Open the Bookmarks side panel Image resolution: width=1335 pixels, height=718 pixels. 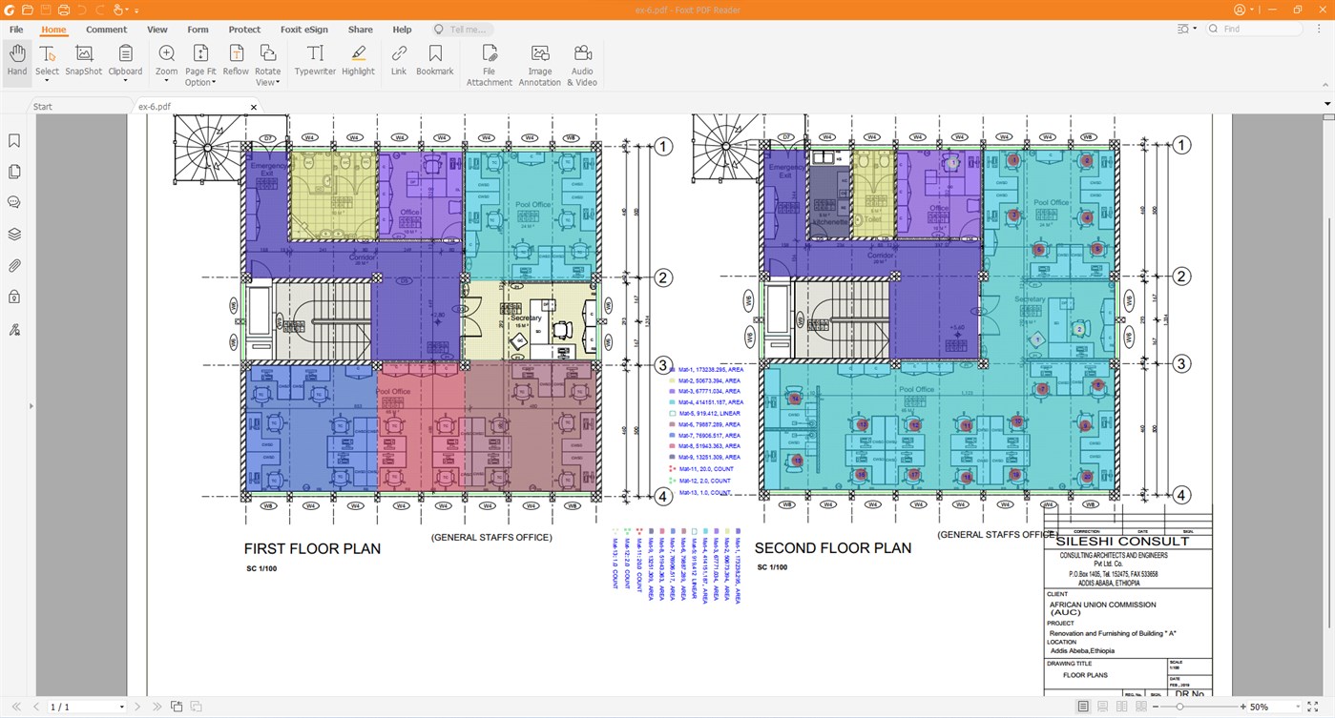click(x=14, y=140)
